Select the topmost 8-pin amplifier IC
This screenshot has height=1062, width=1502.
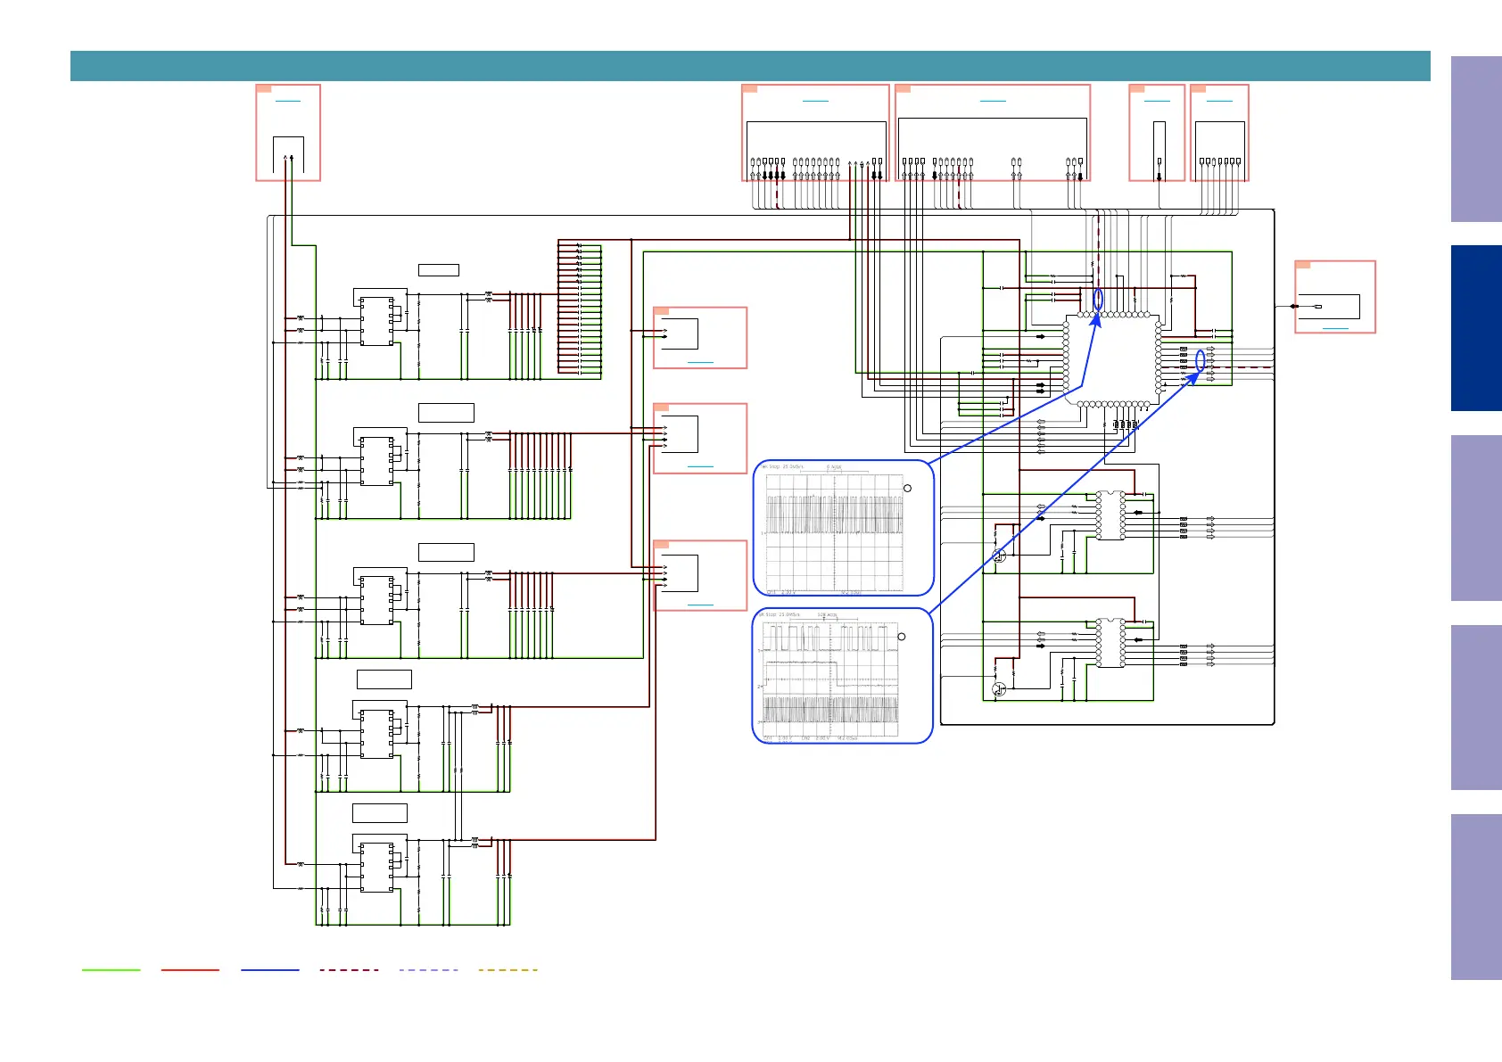[377, 321]
